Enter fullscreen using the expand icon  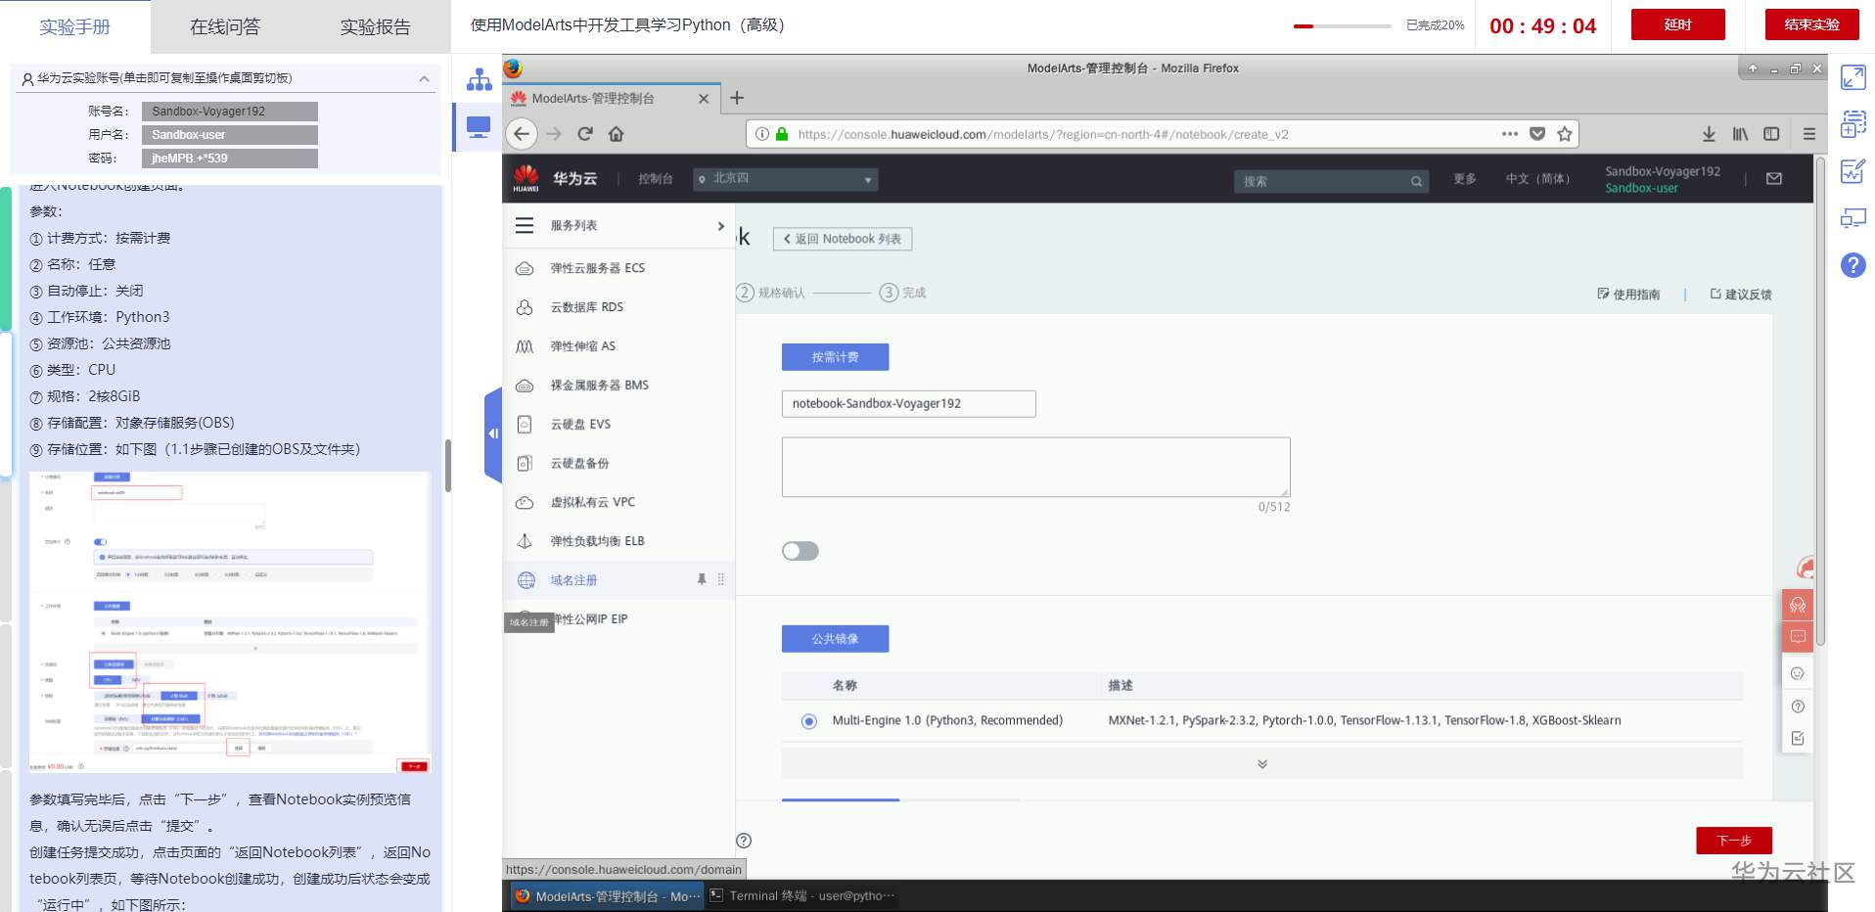[x=1853, y=77]
